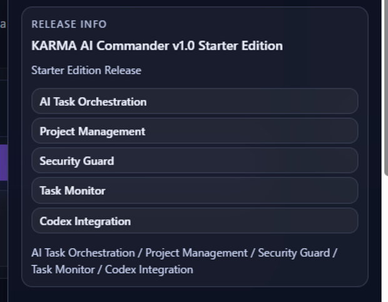Click the Starter Edition Release subtitle

(x=86, y=70)
